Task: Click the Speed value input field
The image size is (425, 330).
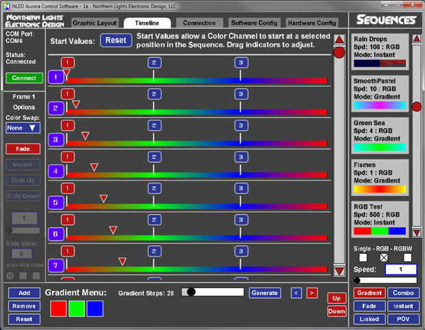Action: click(x=401, y=270)
